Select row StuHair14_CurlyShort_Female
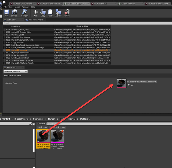Viewport: 172px width, 168px height. pos(57,40)
